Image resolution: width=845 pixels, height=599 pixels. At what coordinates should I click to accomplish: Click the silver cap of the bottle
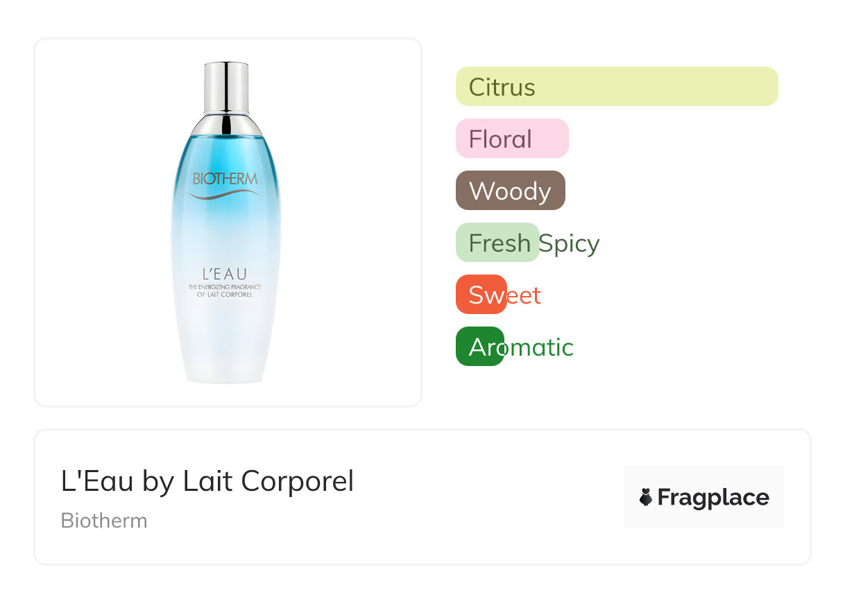click(226, 87)
